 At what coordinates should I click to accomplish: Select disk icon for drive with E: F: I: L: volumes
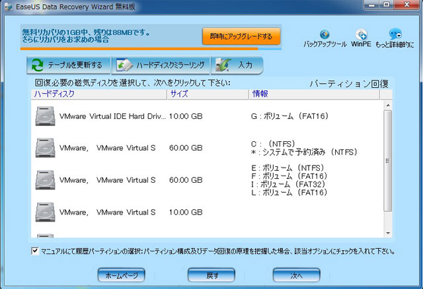[45, 180]
